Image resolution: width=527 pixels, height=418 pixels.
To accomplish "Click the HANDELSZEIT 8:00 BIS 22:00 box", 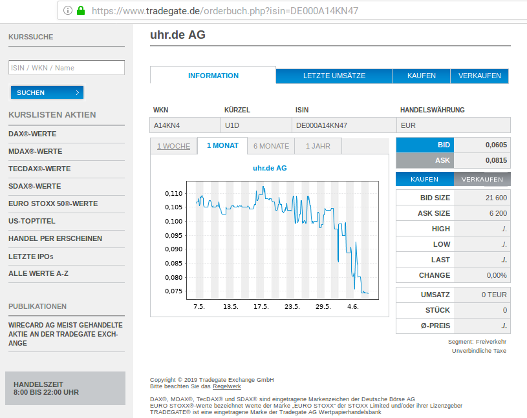I will pyautogui.click(x=65, y=388).
